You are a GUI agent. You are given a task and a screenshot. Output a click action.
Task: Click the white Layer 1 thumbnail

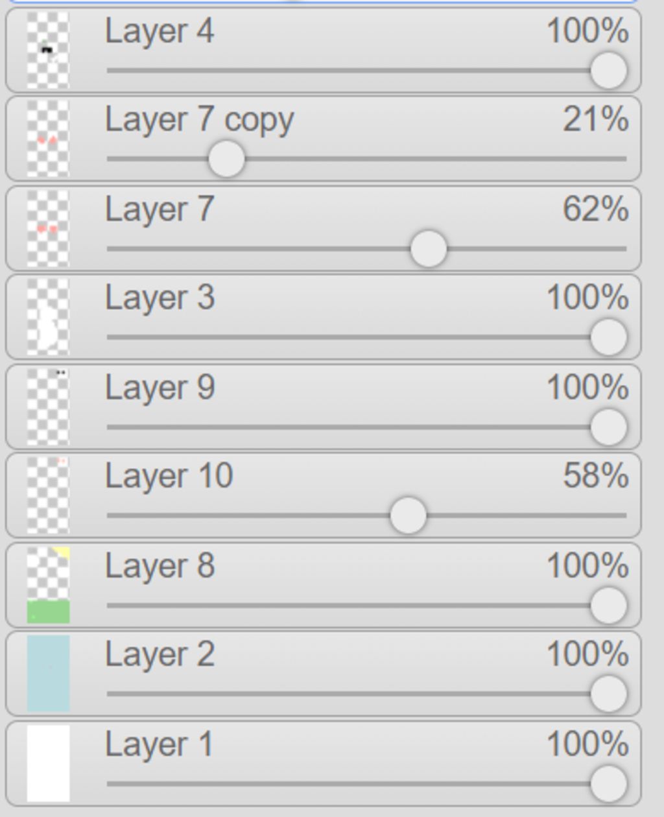[x=48, y=763]
